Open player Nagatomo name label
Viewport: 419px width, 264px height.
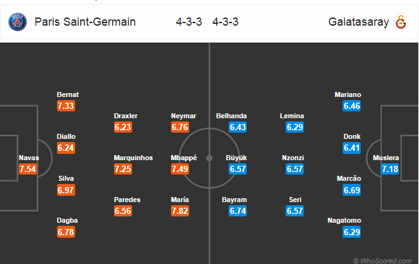point(344,220)
